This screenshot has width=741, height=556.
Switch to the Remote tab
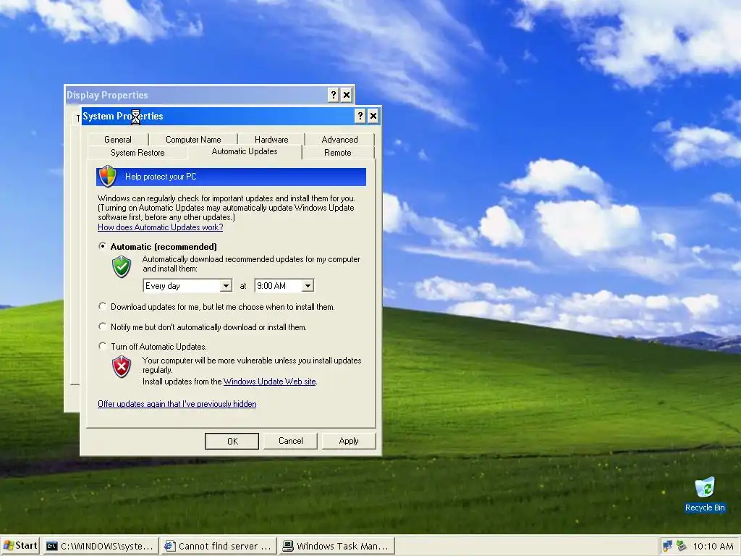tap(337, 153)
